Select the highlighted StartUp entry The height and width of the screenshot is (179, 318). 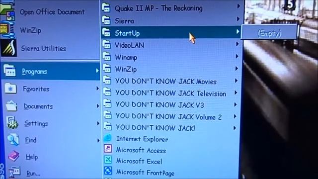[x=171, y=32]
